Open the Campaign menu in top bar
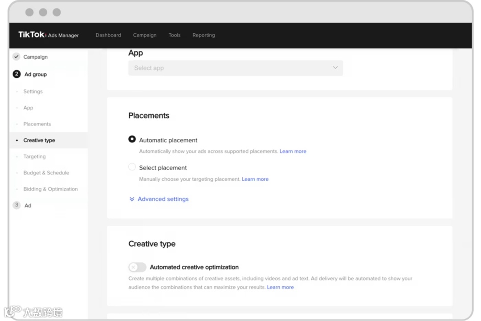This screenshot has height=321, width=481. [145, 35]
